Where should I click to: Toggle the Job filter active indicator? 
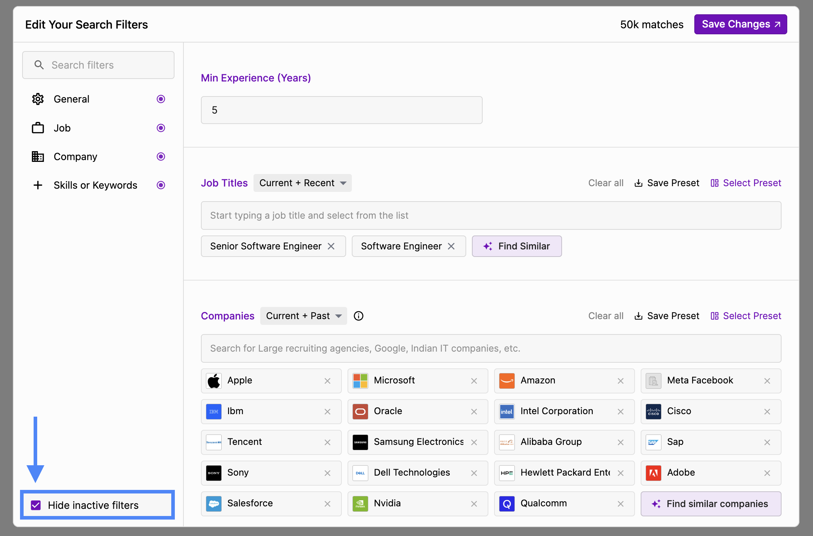coord(161,128)
